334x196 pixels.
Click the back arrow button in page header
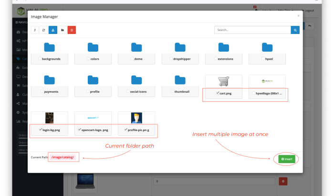coord(310,26)
